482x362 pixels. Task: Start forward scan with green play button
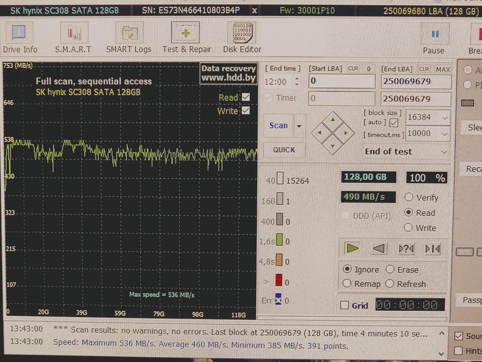pyautogui.click(x=352, y=248)
